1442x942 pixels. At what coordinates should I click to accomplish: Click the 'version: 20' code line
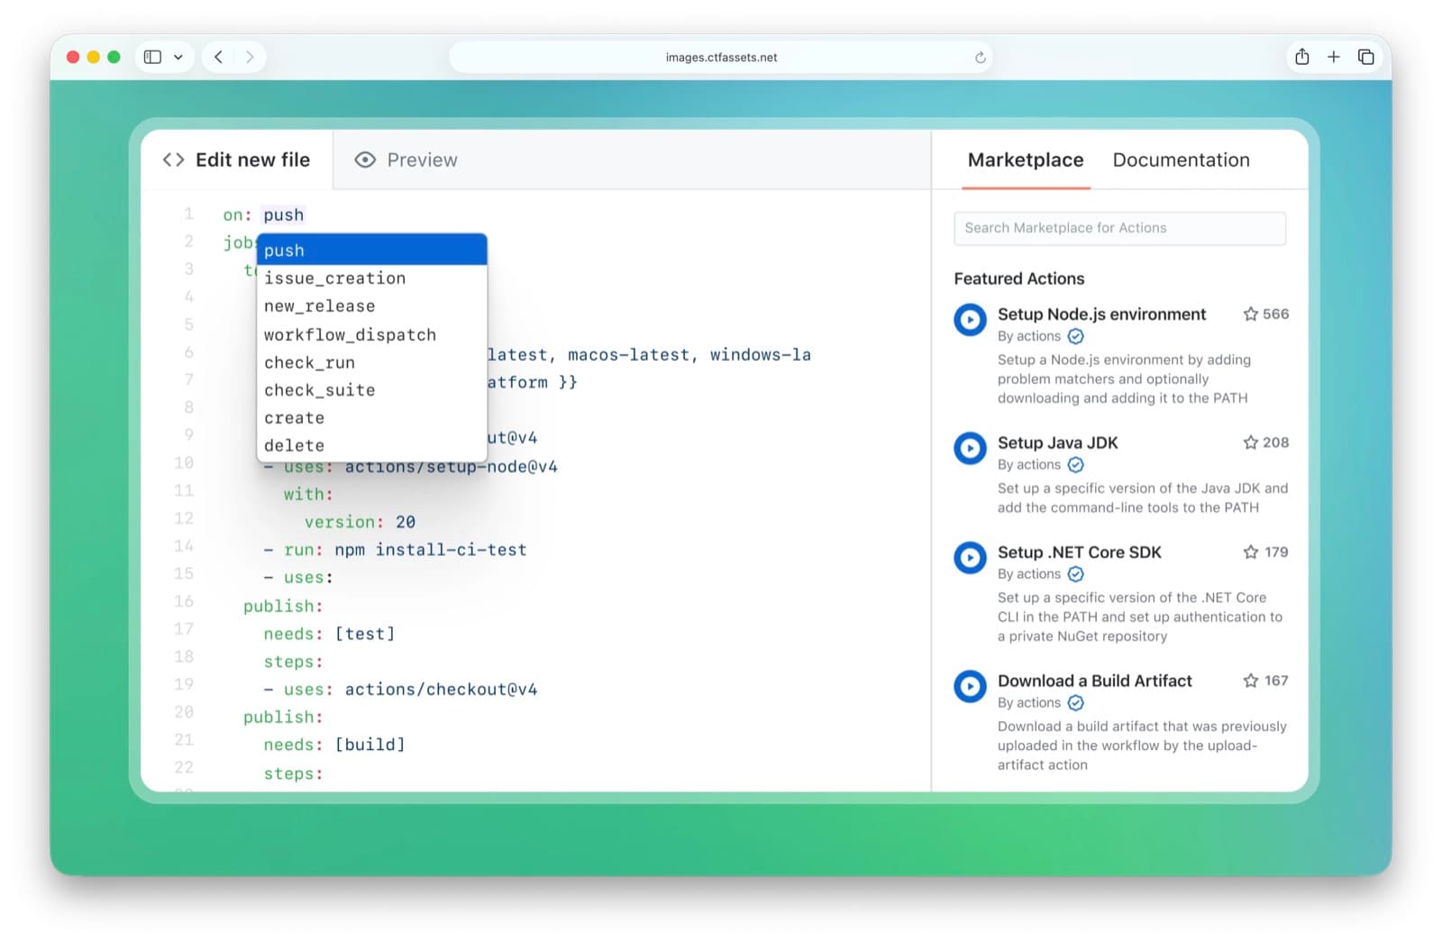pyautogui.click(x=360, y=522)
